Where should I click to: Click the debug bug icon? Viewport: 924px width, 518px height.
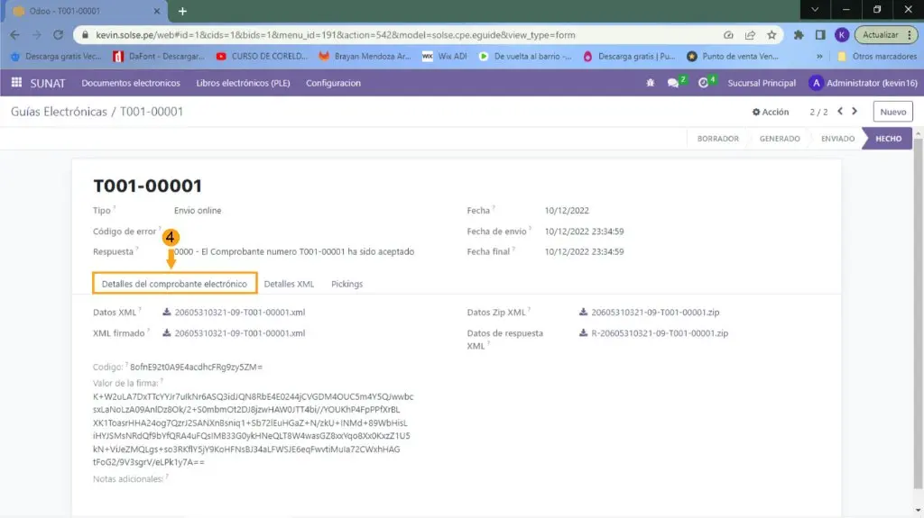[x=649, y=83]
